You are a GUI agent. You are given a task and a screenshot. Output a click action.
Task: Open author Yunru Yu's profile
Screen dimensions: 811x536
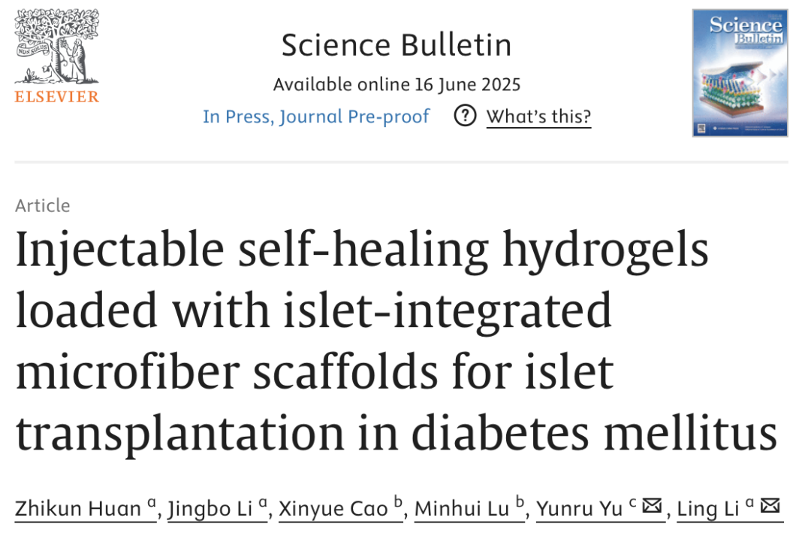(x=579, y=509)
